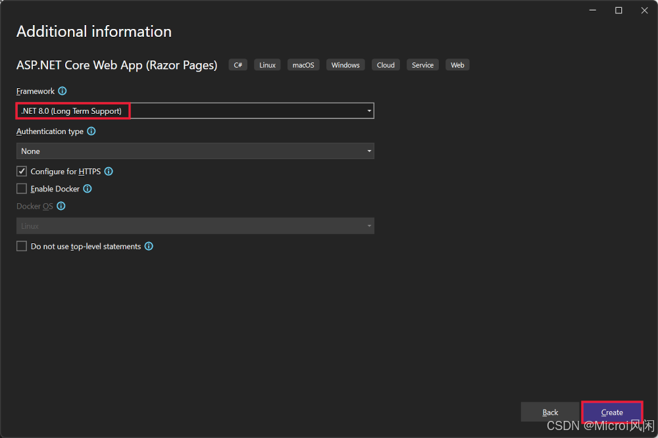Maximize the dialog window

pos(619,11)
